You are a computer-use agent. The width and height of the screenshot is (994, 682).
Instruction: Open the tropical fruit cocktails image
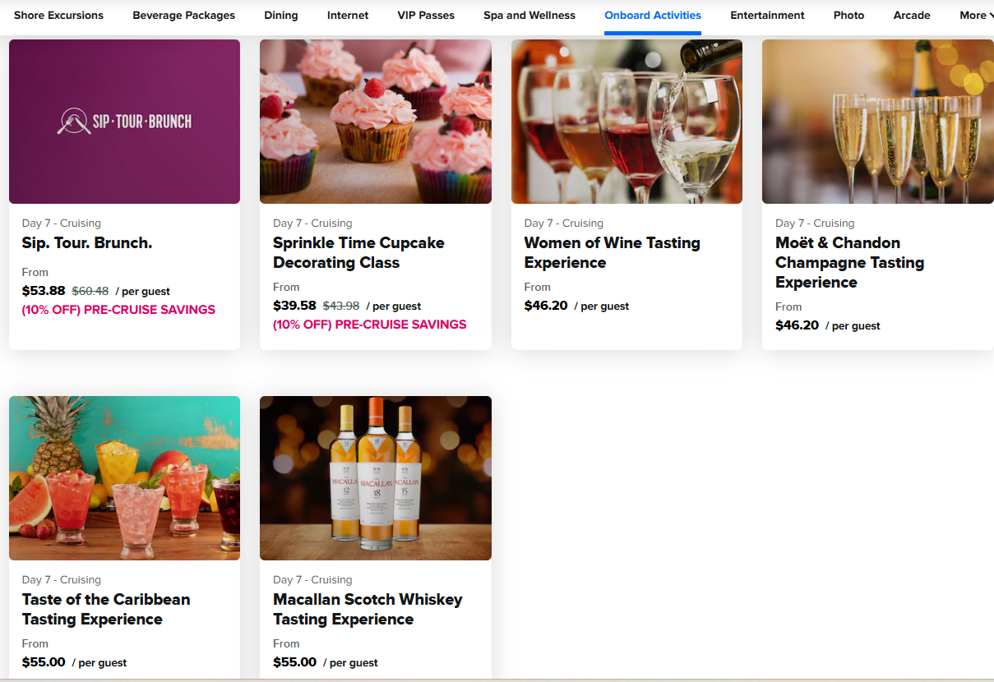(x=124, y=478)
